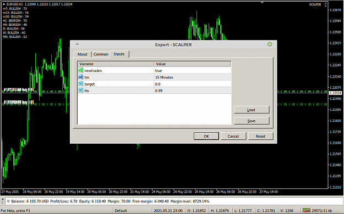Screen dimensions: 344x214
Task: Select the target variable name
Action: [x=90, y=85]
